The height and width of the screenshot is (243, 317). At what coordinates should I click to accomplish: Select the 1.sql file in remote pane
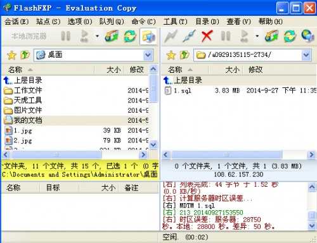pyautogui.click(x=183, y=90)
